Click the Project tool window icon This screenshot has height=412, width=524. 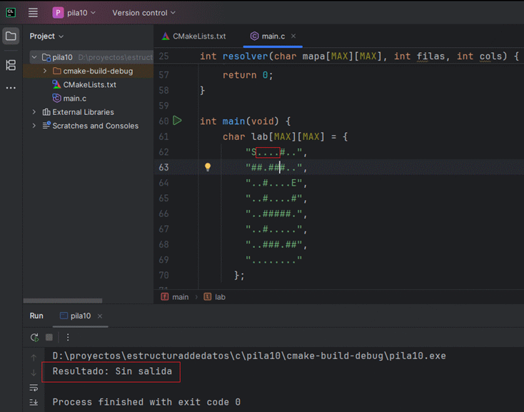click(11, 36)
